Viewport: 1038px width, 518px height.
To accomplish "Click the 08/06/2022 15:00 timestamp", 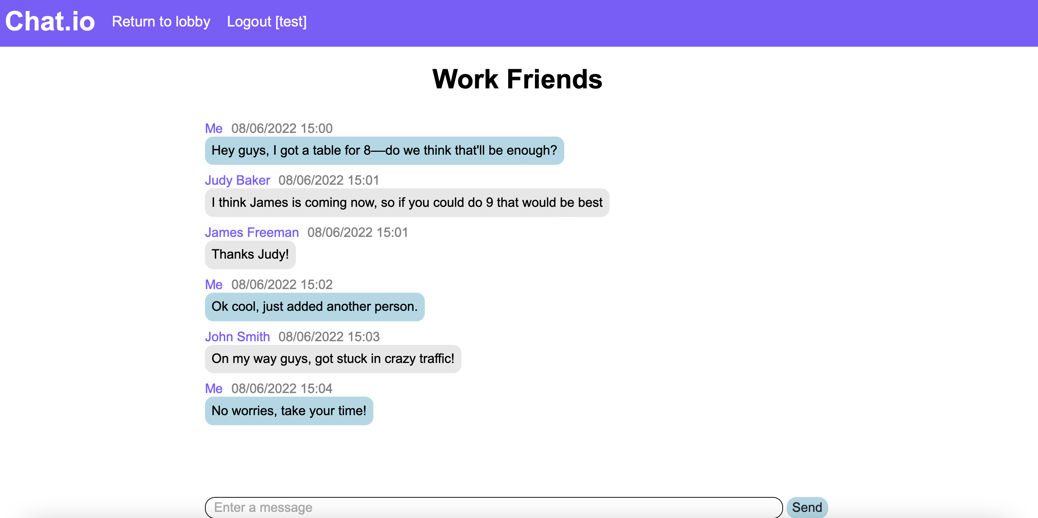I will pos(282,128).
